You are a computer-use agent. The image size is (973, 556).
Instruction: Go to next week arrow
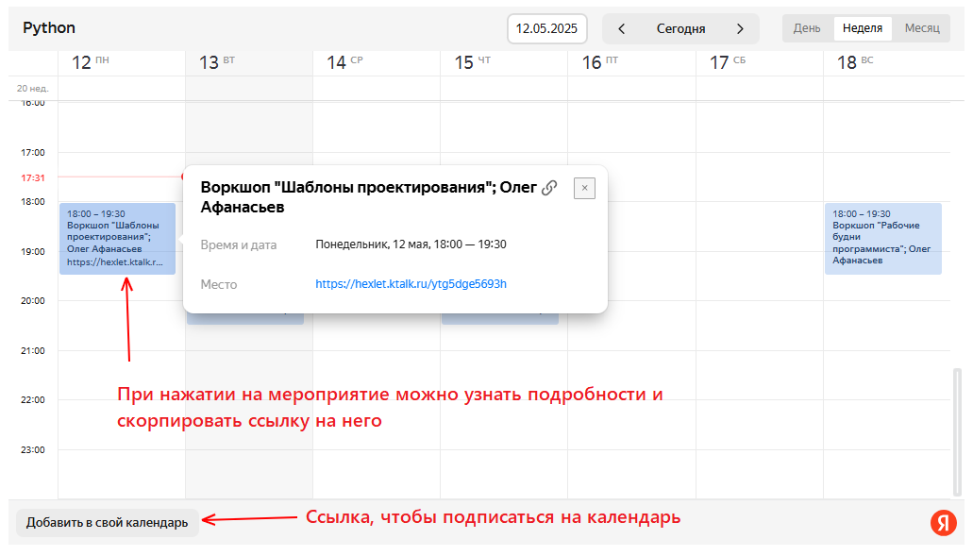click(740, 28)
